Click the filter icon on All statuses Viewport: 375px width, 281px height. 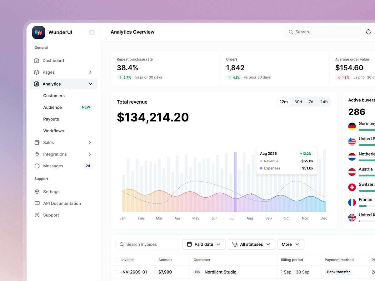coord(235,244)
